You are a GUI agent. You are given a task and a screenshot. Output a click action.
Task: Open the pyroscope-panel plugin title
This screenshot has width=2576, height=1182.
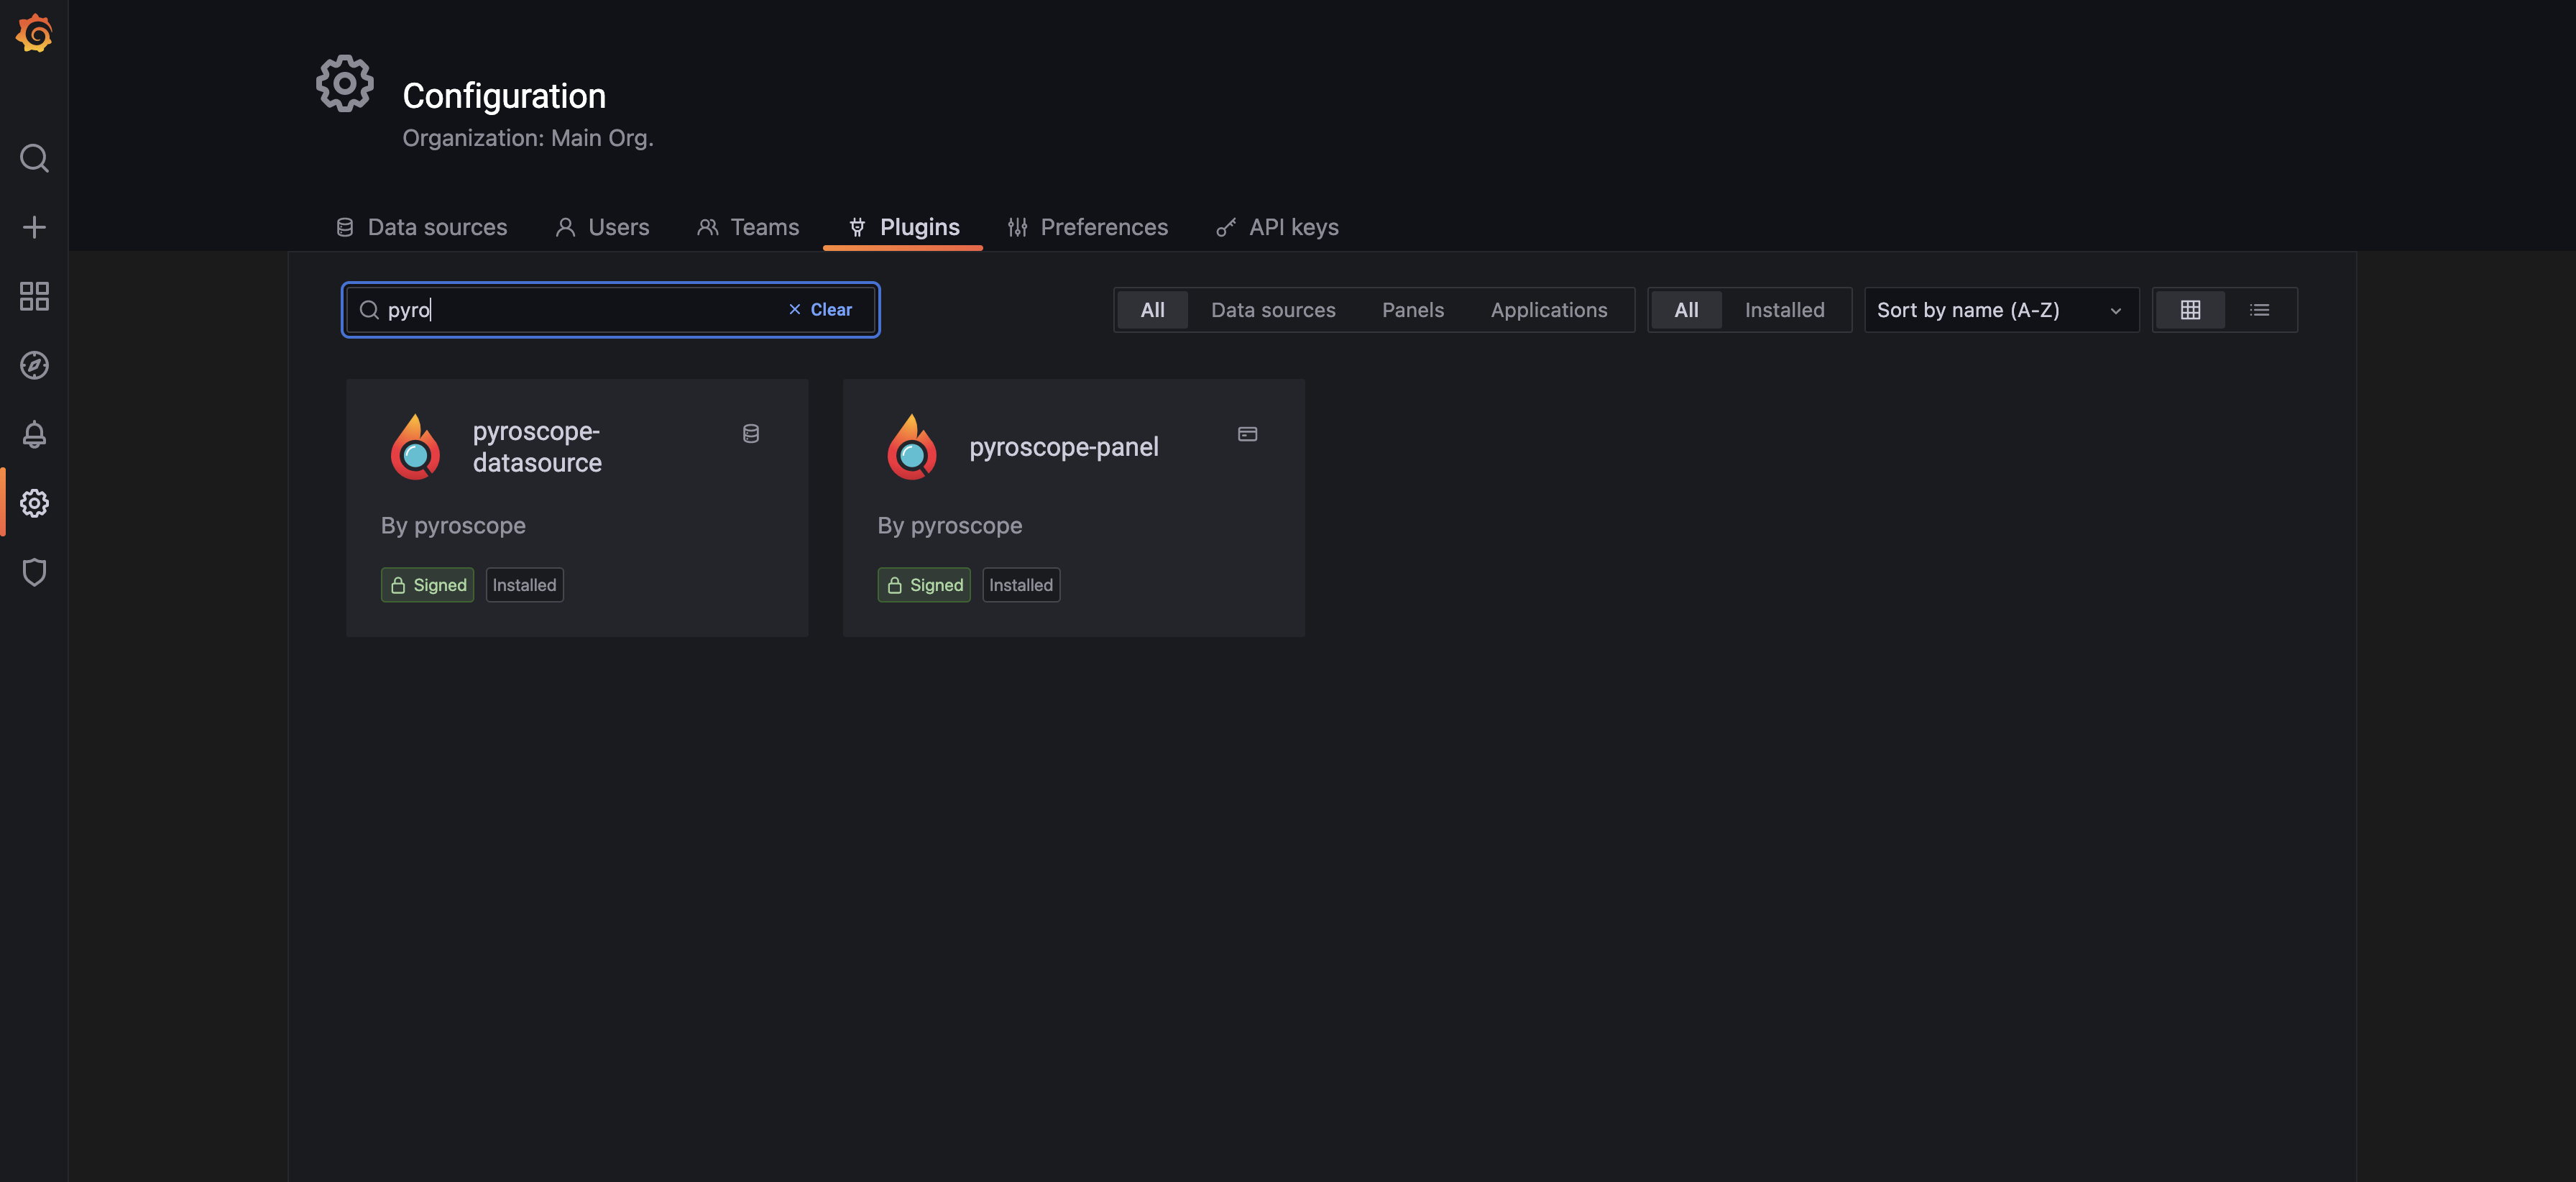(x=1063, y=447)
